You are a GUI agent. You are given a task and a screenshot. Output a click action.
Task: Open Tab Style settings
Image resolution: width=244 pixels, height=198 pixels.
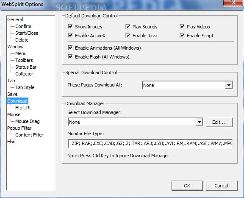coord(25,87)
